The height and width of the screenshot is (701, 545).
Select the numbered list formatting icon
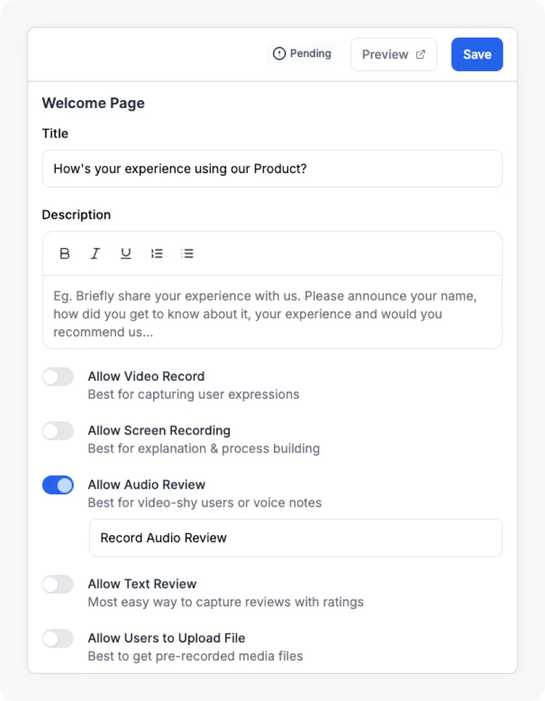(x=156, y=253)
